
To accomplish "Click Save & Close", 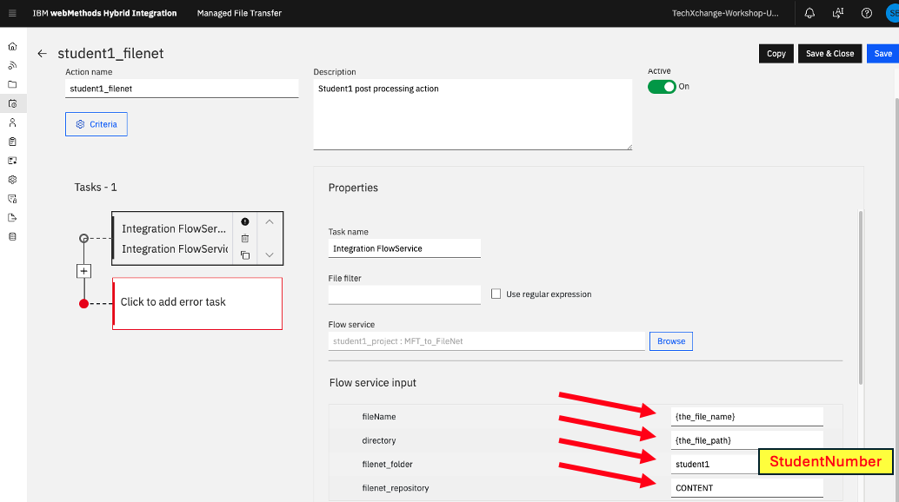I will (x=829, y=53).
